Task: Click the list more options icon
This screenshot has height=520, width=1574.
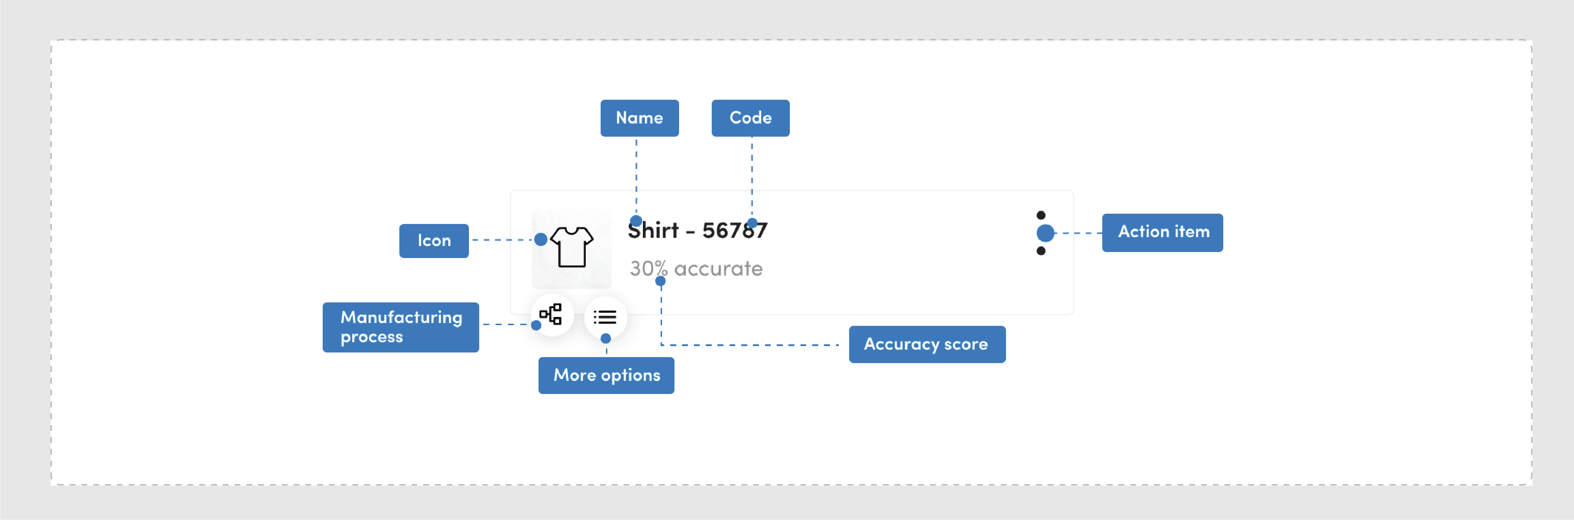Action: pyautogui.click(x=605, y=317)
